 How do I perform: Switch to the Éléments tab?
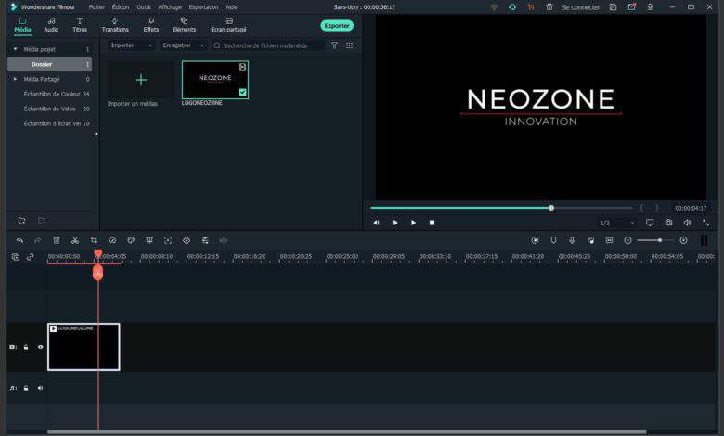pos(184,25)
